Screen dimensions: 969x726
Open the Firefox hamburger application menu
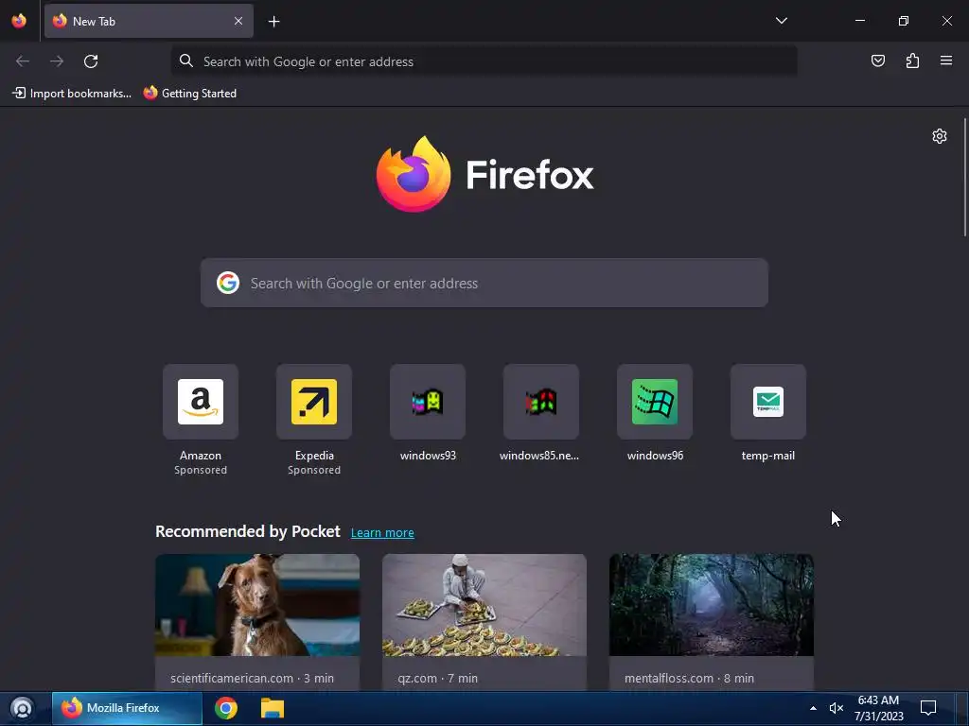[946, 60]
